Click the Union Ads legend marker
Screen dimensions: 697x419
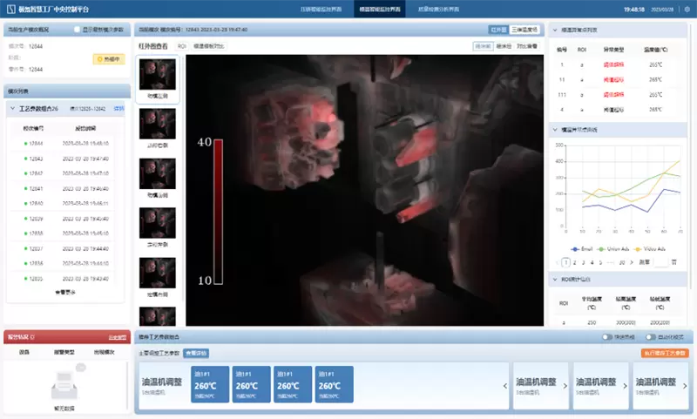click(x=602, y=248)
